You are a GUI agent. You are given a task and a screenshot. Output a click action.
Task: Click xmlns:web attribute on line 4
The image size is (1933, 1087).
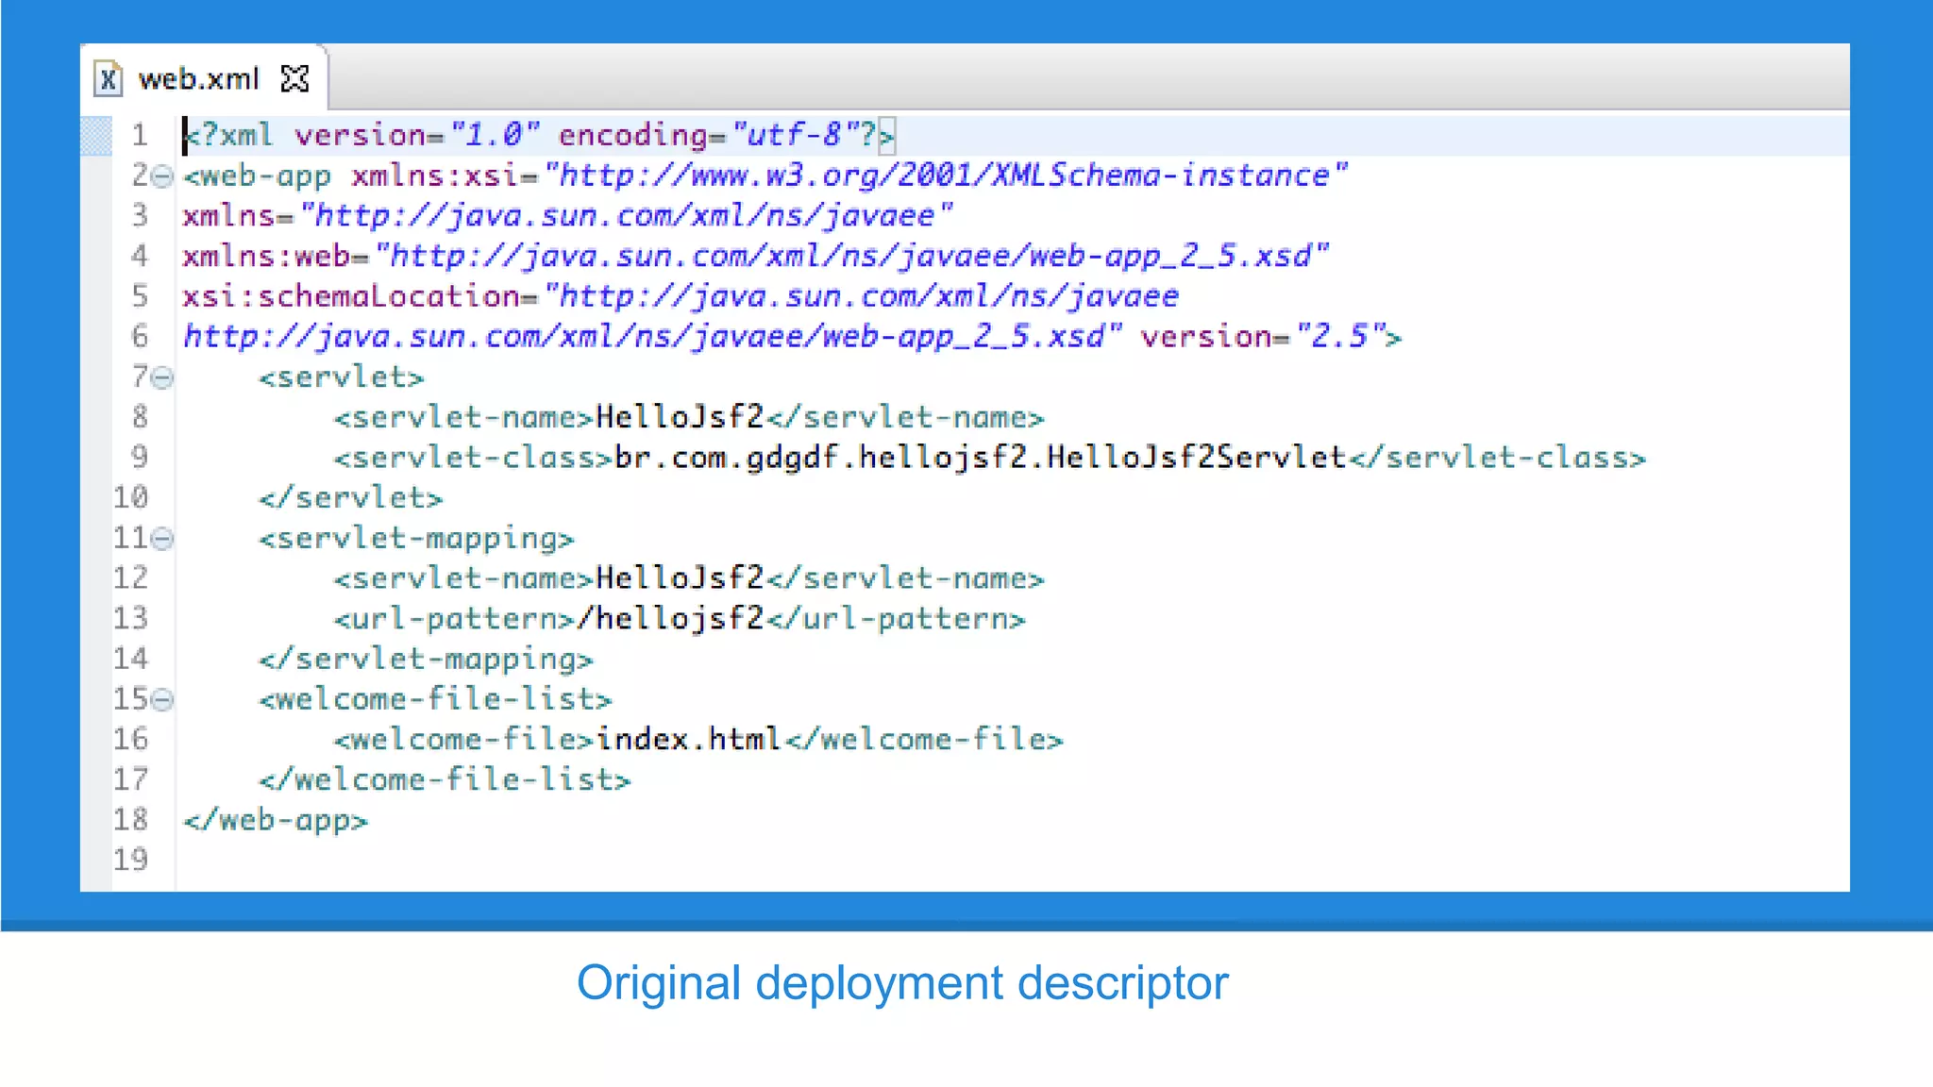pos(756,257)
